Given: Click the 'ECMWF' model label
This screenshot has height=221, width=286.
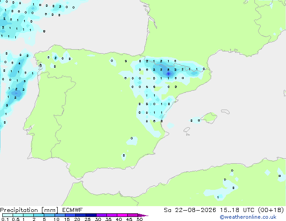Looking at the screenshot, I should point(73,210).
